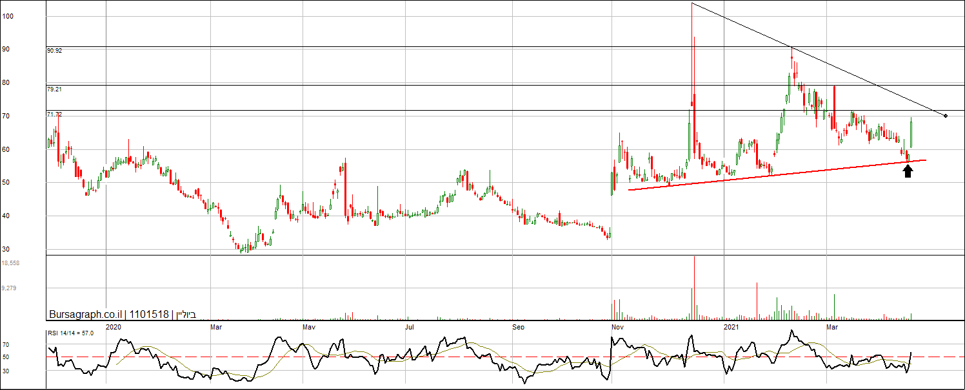Click the Jul label on time axis
Screen dimensions: 965x390
(x=410, y=328)
